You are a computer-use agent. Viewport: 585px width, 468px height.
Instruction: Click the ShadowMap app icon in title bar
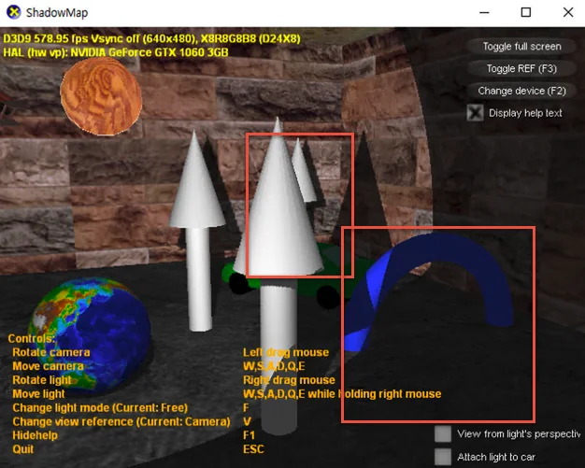pos(12,12)
